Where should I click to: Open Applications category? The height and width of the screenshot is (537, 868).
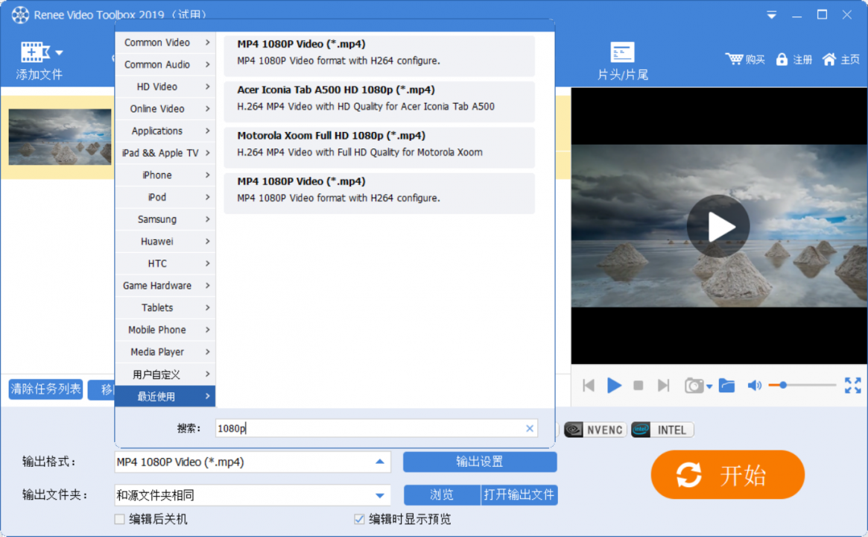click(165, 131)
